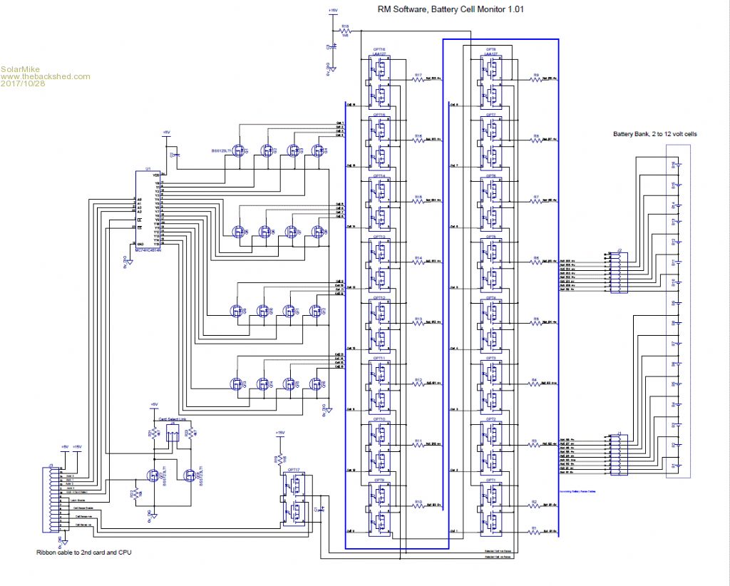Click the 'Ribbon cable to 2nd card and CPU' caption

pos(85,552)
